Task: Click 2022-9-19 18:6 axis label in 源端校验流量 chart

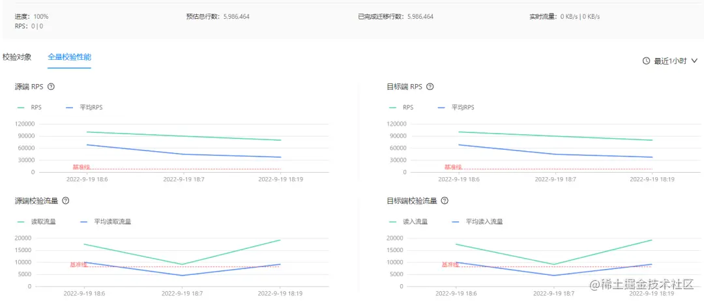Action: click(84, 293)
